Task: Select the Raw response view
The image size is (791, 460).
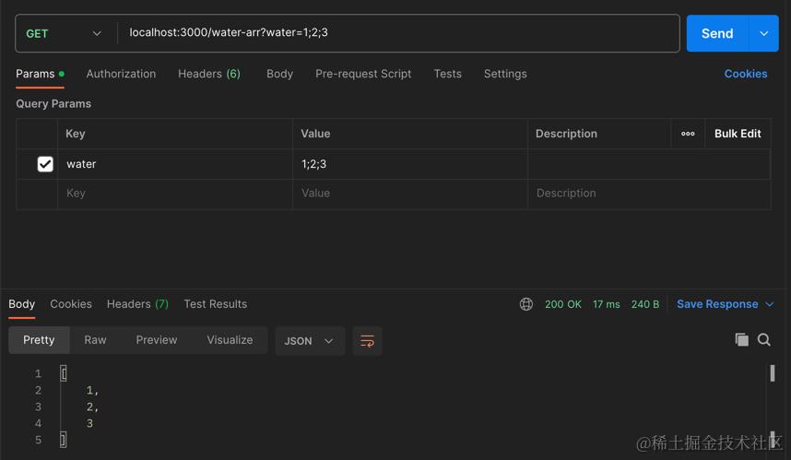Action: tap(95, 340)
